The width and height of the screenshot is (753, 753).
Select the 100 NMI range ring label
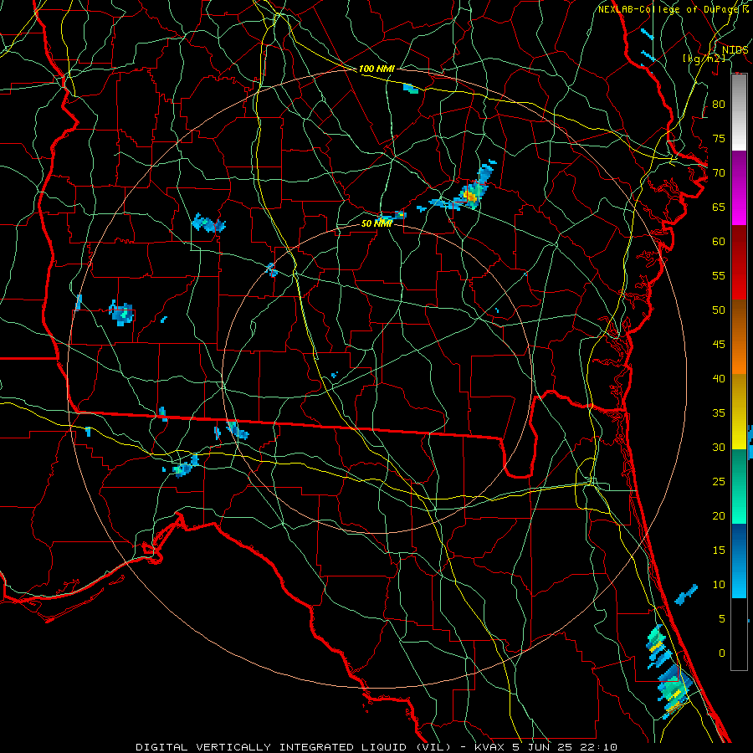(x=376, y=69)
